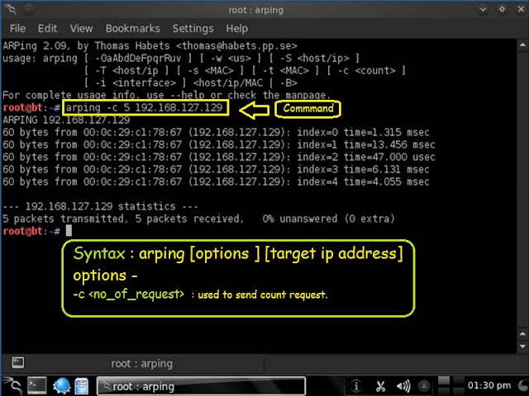The height and width of the screenshot is (396, 529).
Task: Open the File menu
Action: tap(17, 28)
